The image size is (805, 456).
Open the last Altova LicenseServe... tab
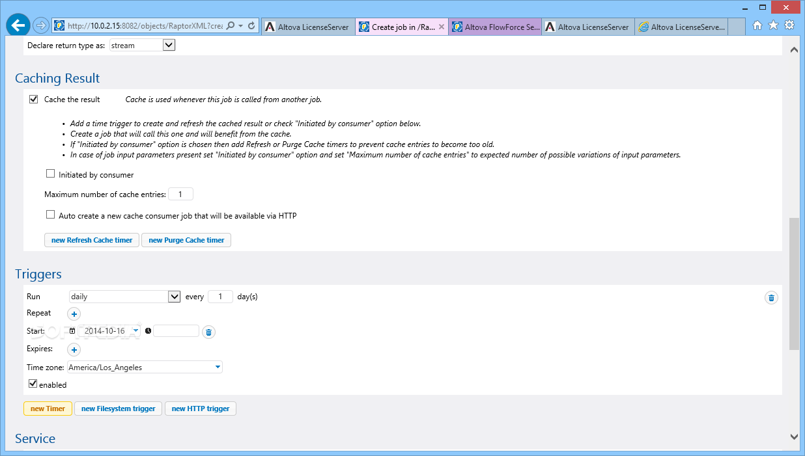tap(681, 27)
